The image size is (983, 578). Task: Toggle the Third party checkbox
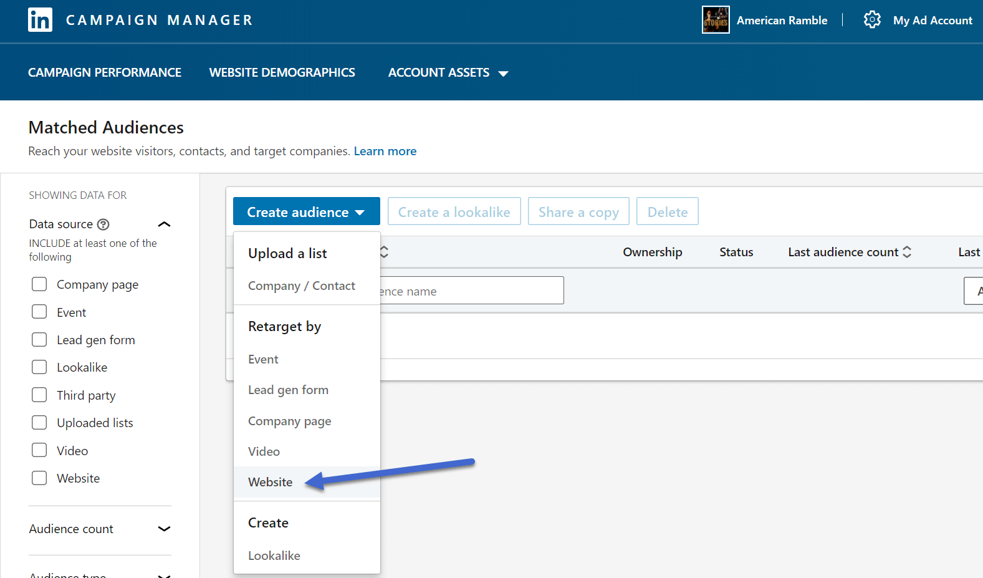(x=39, y=395)
